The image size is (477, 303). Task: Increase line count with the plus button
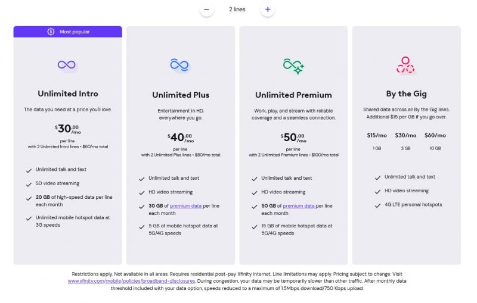pyautogui.click(x=268, y=10)
